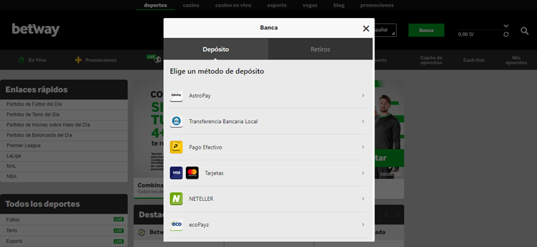Open Cupón de apuestas
The height and width of the screenshot is (247, 537).
point(431,60)
